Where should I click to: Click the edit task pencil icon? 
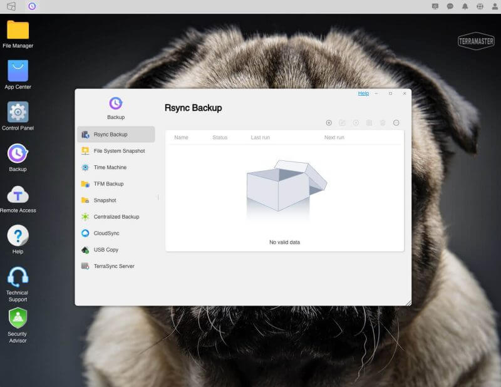[342, 123]
